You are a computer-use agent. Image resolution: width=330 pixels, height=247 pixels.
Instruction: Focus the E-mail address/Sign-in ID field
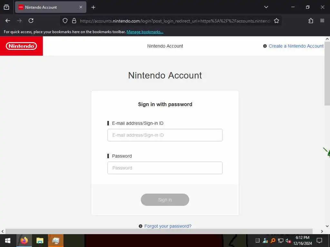pyautogui.click(x=165, y=135)
